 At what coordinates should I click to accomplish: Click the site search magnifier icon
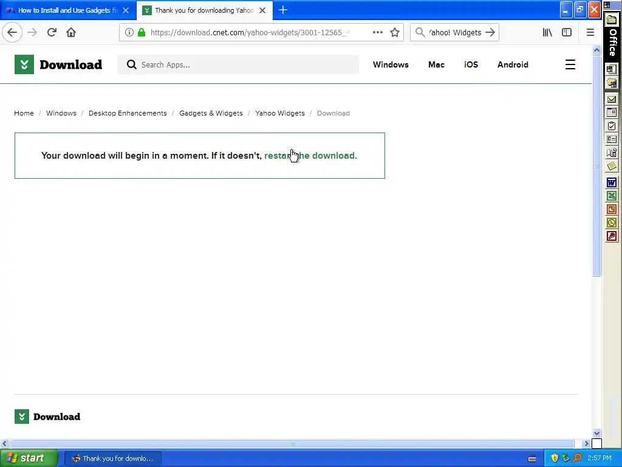[131, 64]
